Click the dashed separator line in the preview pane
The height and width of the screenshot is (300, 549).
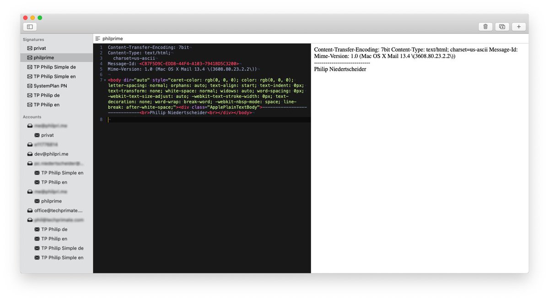(x=342, y=63)
